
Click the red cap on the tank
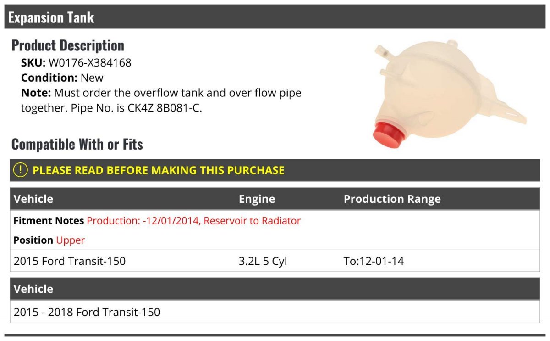click(387, 134)
